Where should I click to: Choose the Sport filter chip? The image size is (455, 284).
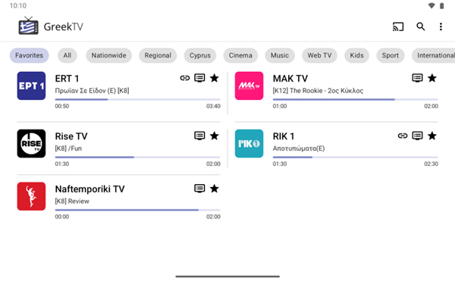click(x=391, y=55)
